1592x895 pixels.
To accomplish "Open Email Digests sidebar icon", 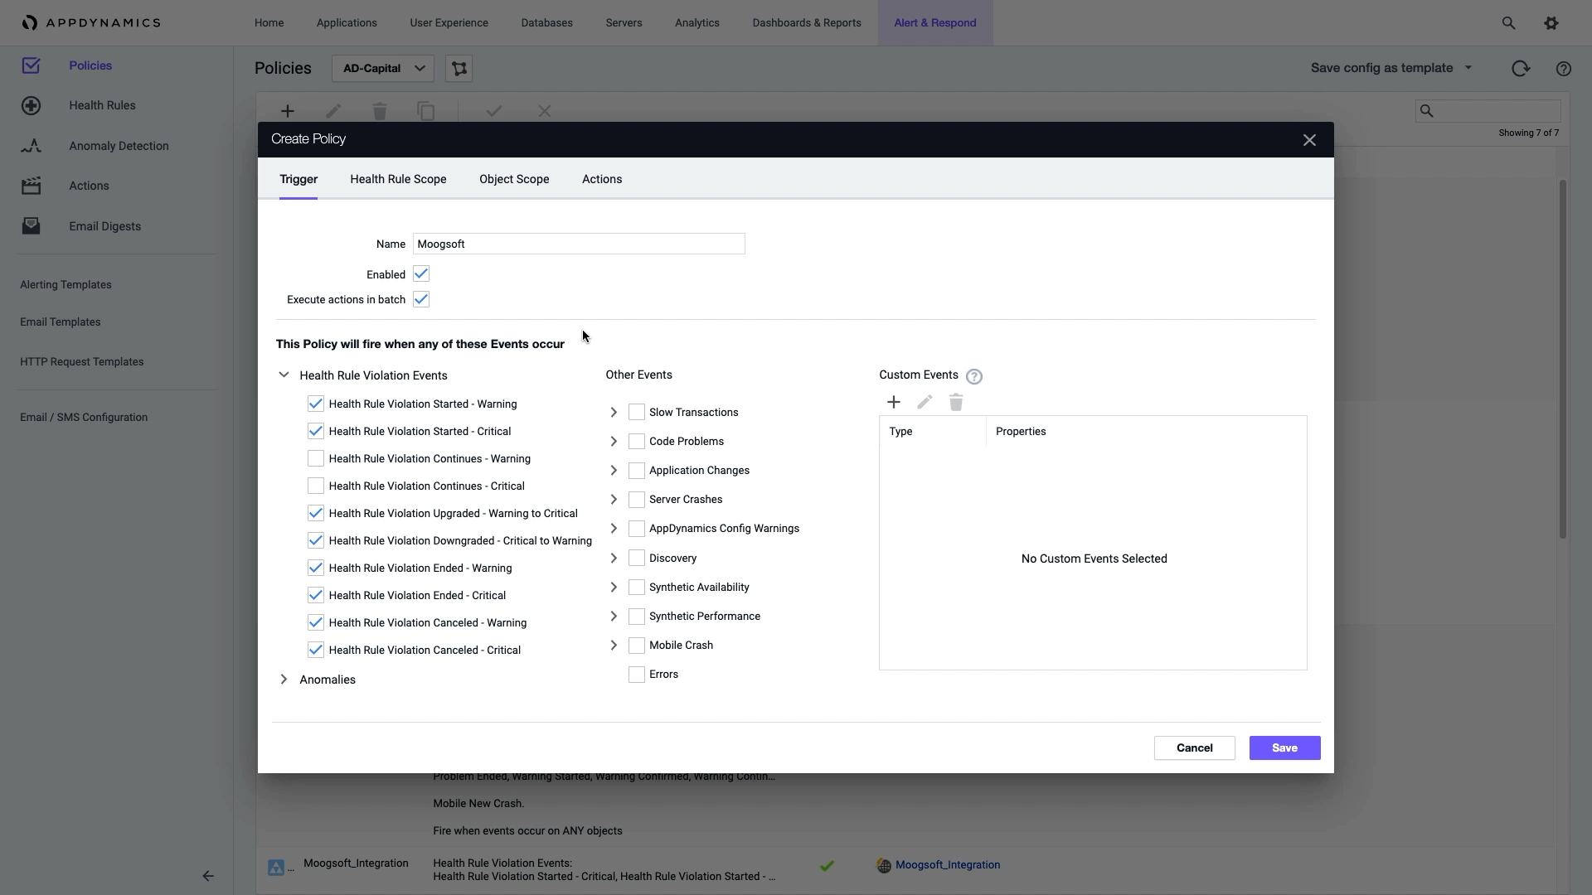I will (x=31, y=226).
